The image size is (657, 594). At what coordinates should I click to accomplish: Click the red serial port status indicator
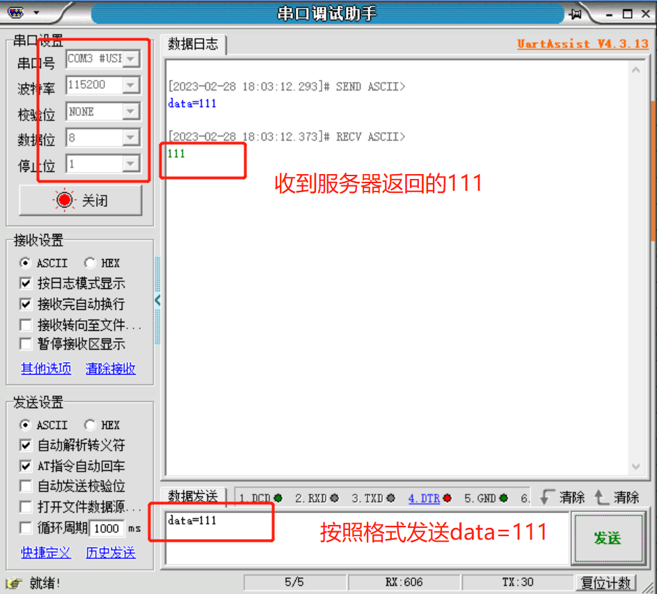point(64,200)
